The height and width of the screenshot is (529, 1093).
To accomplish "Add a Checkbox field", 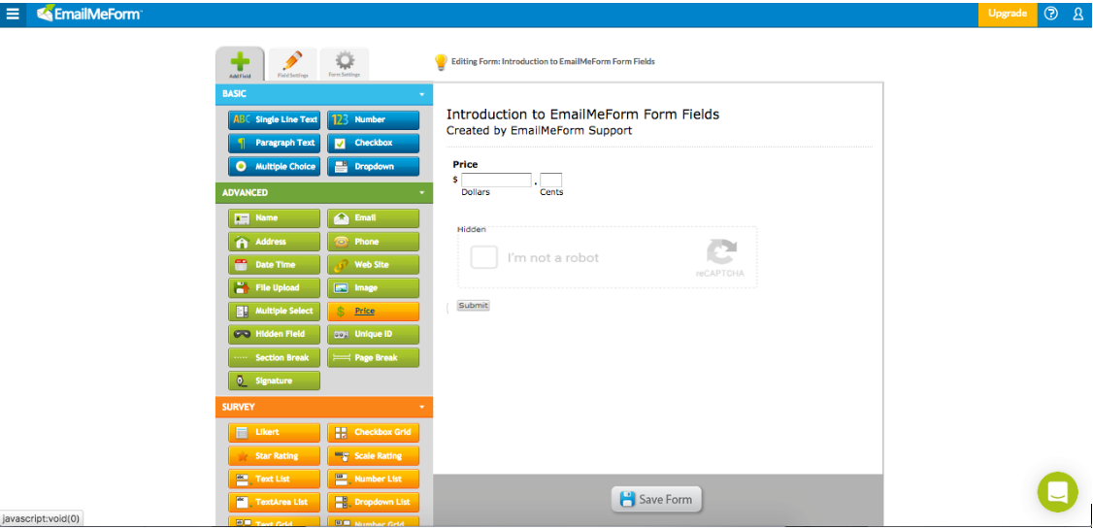I will tap(373, 143).
